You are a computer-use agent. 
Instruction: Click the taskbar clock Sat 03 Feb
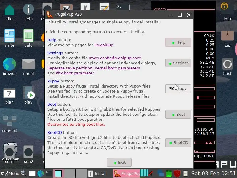click(x=213, y=174)
